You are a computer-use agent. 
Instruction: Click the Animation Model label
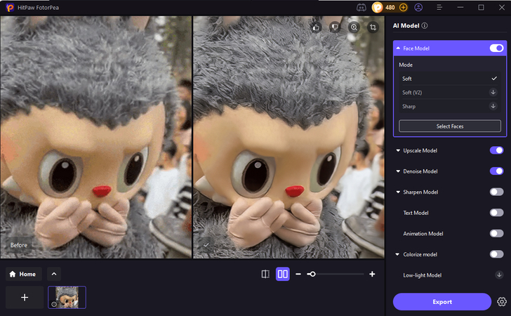pos(423,234)
